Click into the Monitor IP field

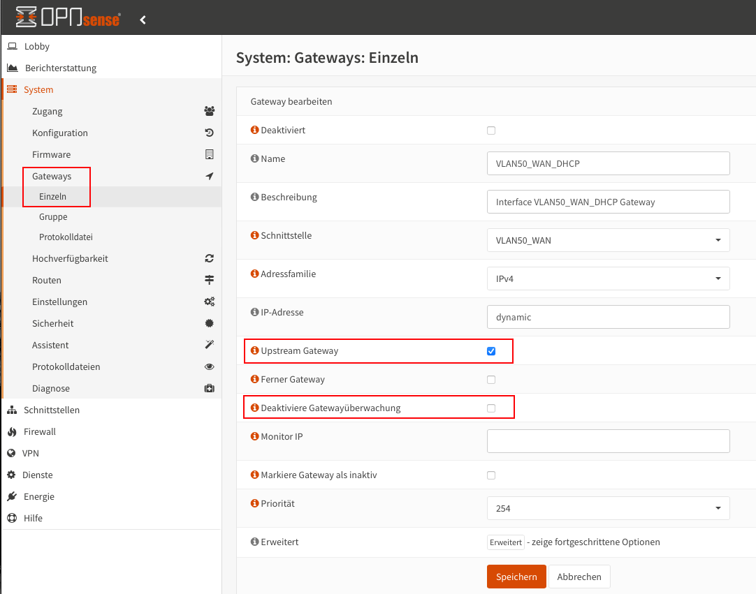click(608, 441)
